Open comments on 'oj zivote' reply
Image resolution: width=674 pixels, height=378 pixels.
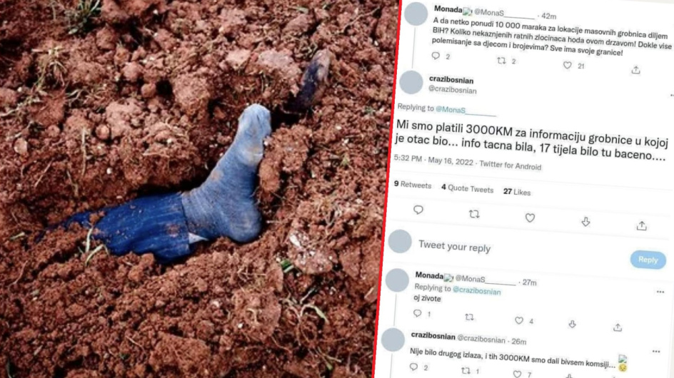418,314
